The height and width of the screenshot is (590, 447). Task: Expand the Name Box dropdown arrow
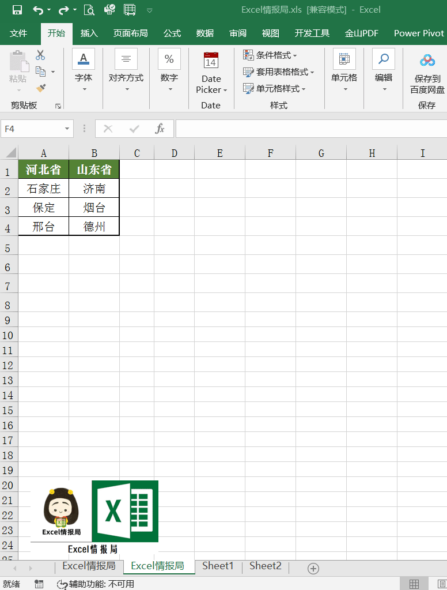(x=67, y=129)
